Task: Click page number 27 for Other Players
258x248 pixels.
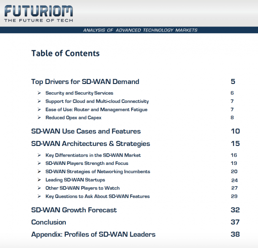Action: (x=234, y=188)
